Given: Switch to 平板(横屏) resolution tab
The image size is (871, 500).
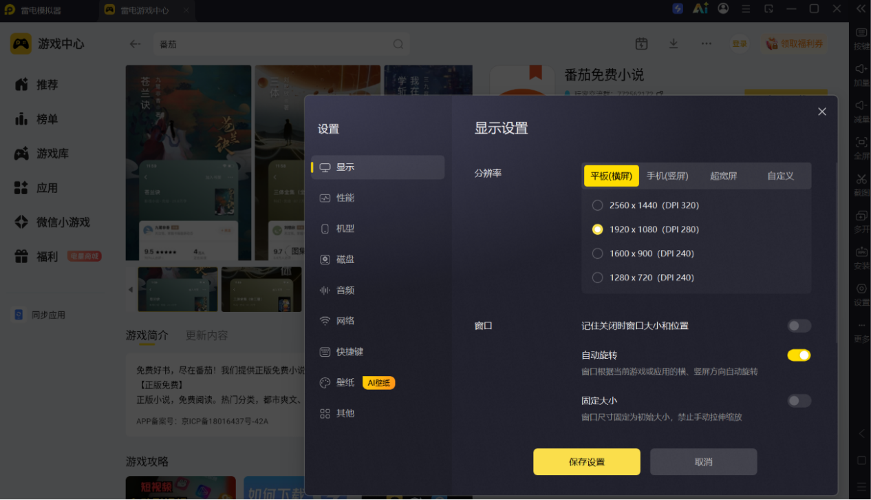Looking at the screenshot, I should 612,176.
